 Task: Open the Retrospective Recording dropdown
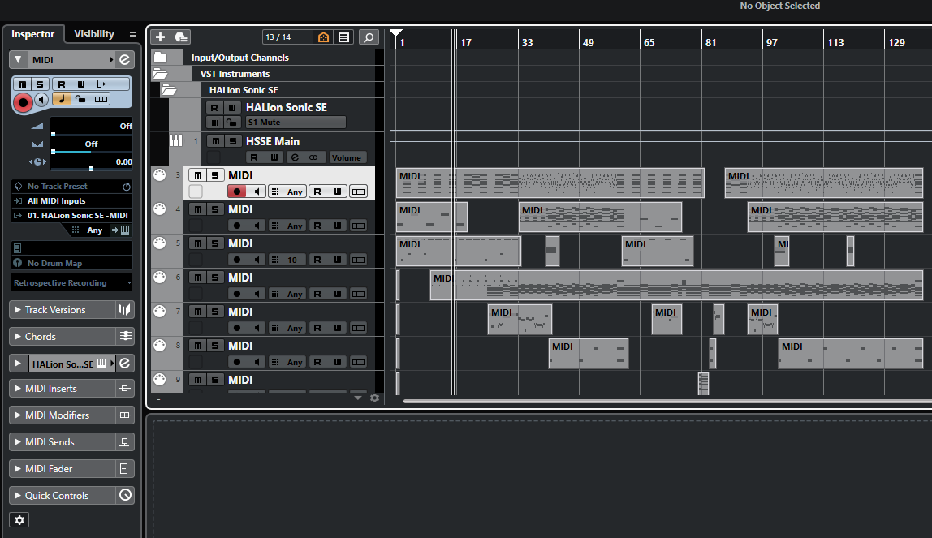click(71, 282)
